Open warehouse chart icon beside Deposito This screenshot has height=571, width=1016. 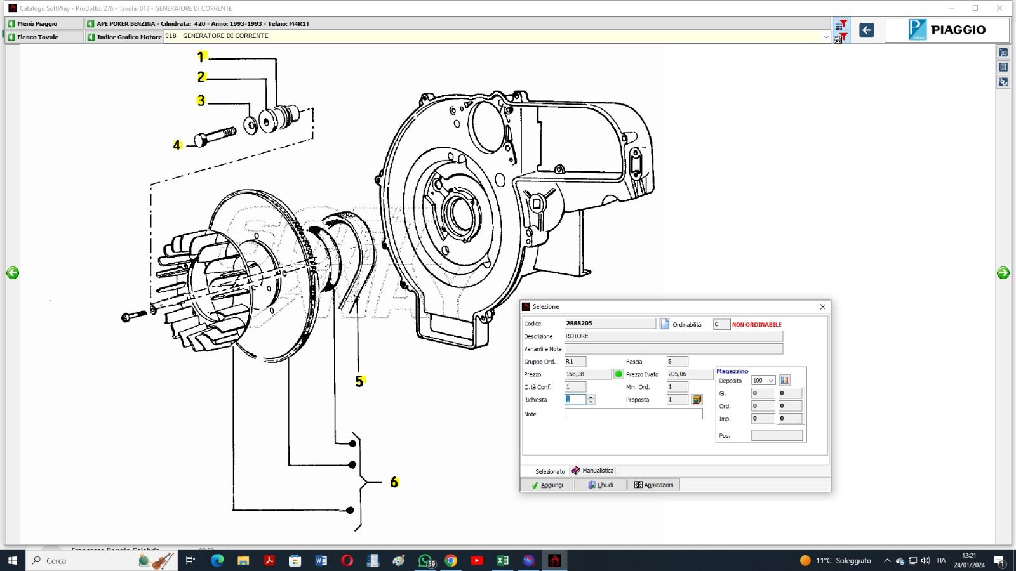pos(785,380)
